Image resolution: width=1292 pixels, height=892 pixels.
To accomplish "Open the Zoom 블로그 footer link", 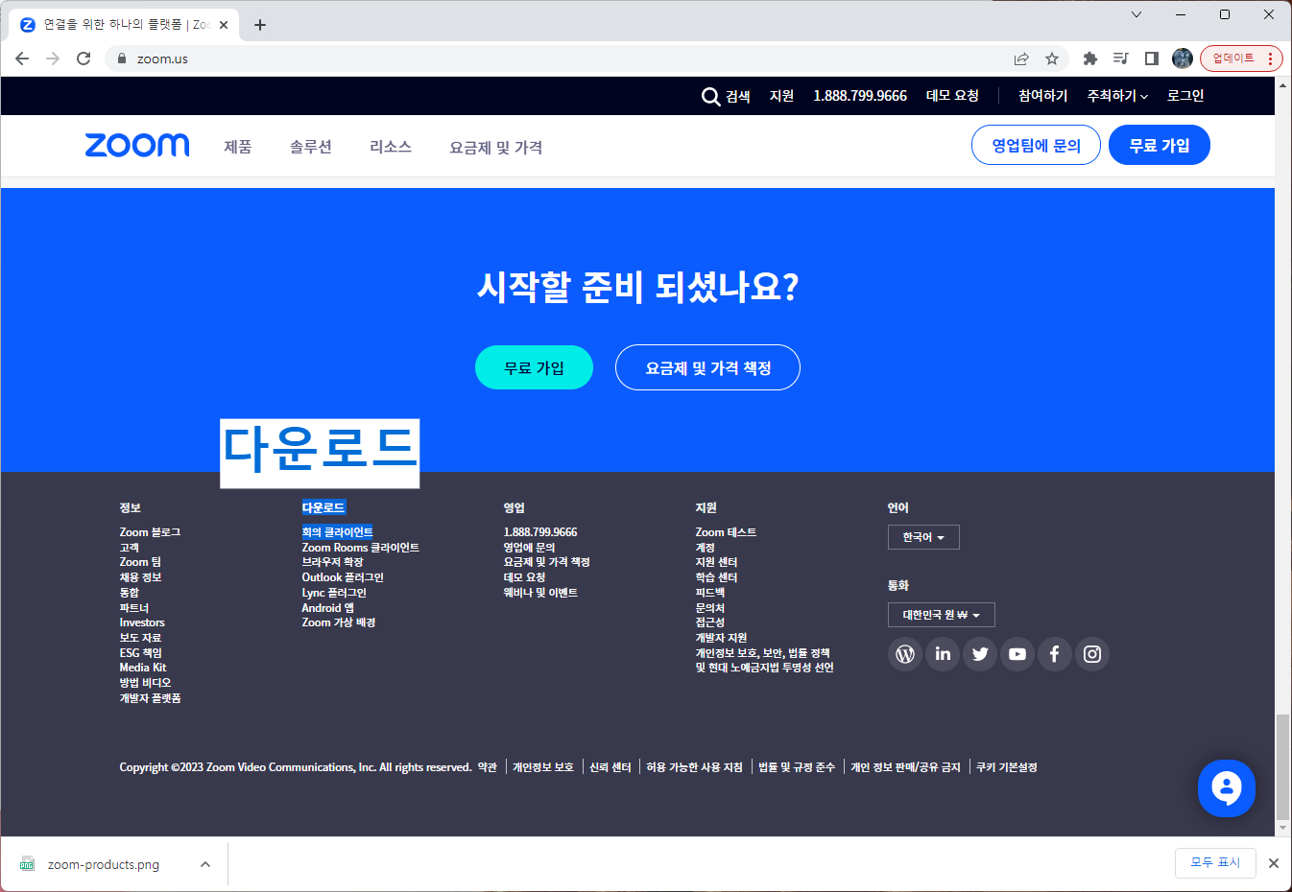I will click(150, 532).
